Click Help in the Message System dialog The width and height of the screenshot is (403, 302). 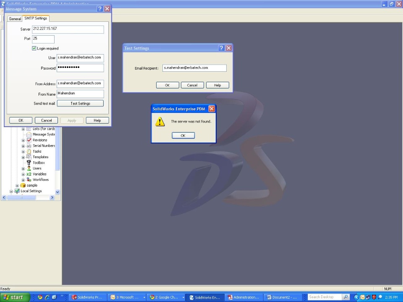coord(97,120)
